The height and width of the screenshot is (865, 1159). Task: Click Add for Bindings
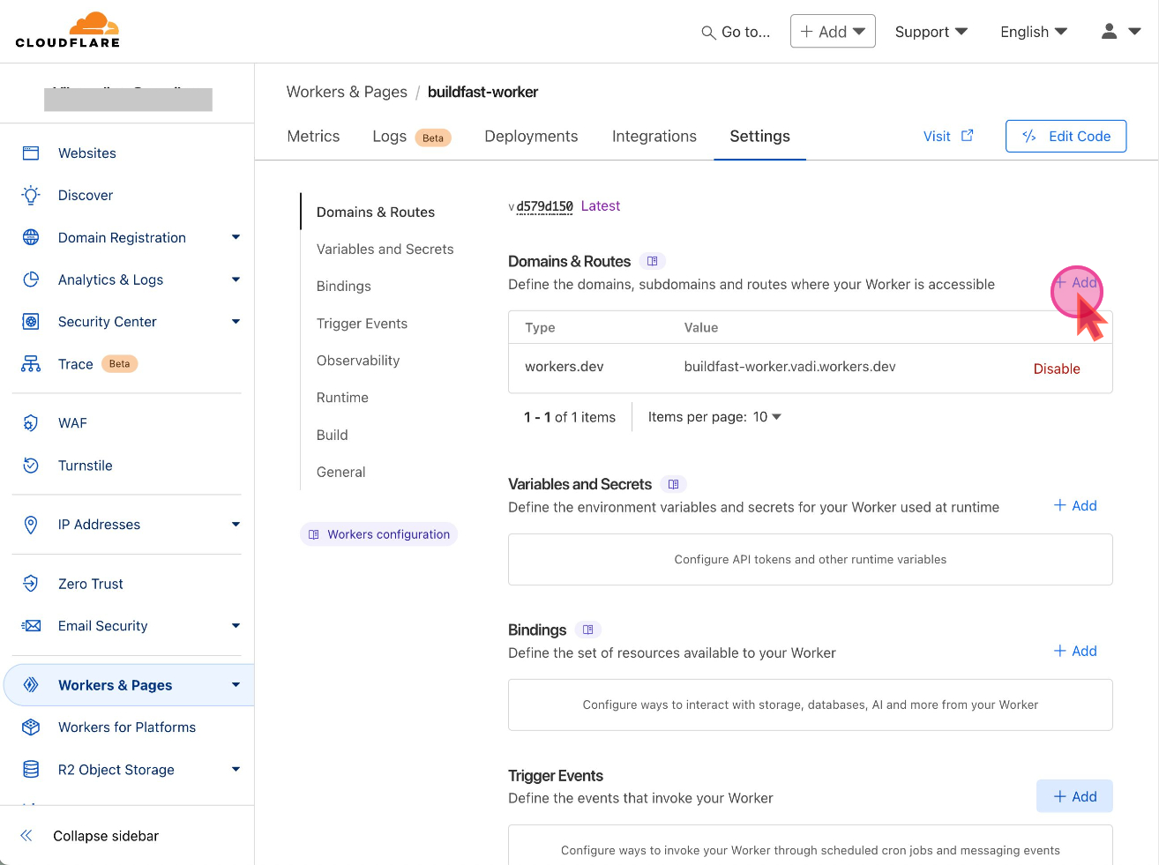(x=1075, y=651)
